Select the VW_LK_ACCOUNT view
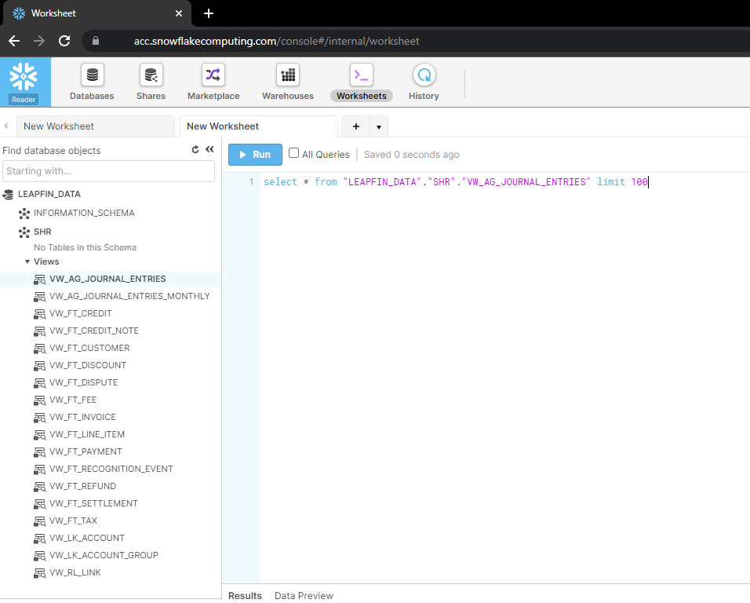Image resolution: width=750 pixels, height=603 pixels. tap(87, 537)
